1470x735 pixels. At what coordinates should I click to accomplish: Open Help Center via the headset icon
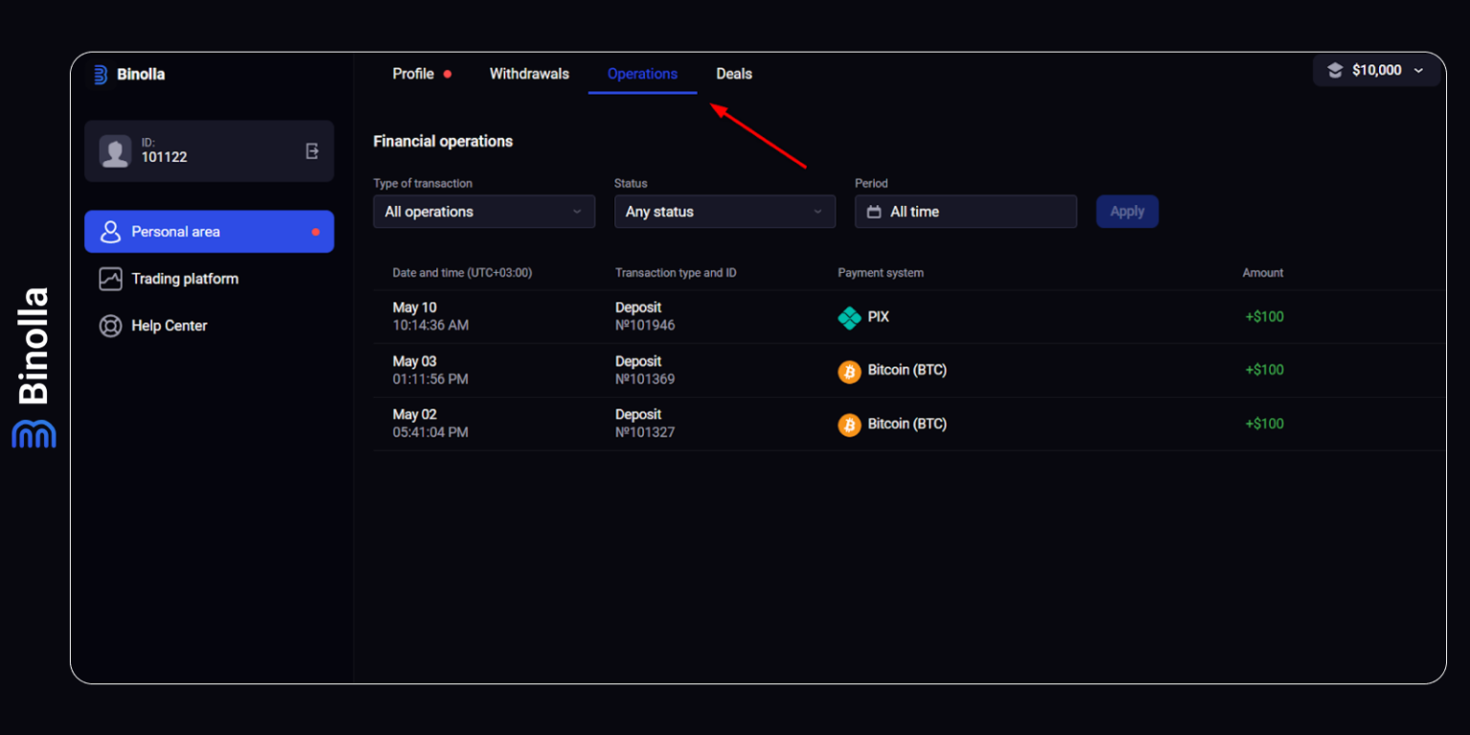pos(111,325)
